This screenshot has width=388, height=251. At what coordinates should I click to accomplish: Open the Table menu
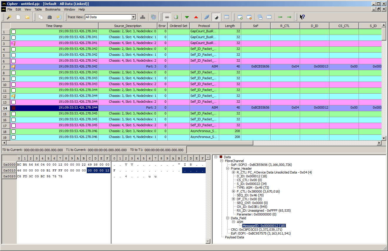point(38,9)
